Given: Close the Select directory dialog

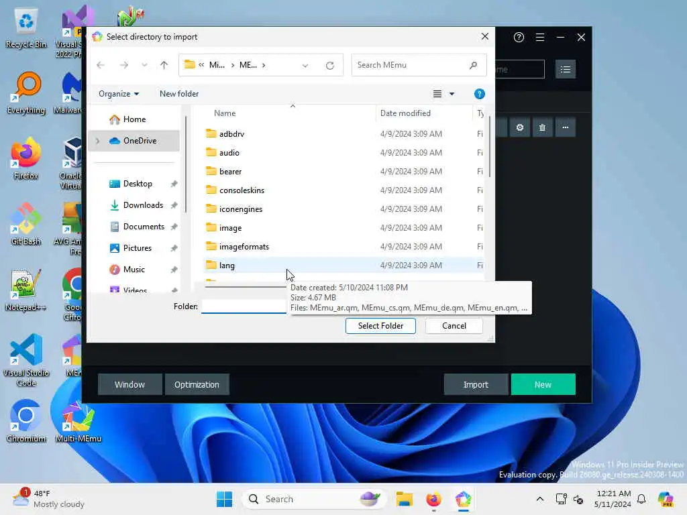Looking at the screenshot, I should [x=484, y=36].
